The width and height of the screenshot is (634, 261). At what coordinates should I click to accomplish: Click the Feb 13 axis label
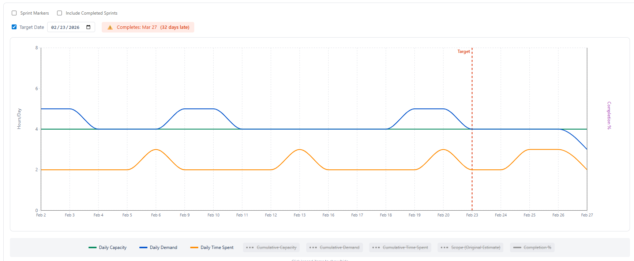(299, 215)
